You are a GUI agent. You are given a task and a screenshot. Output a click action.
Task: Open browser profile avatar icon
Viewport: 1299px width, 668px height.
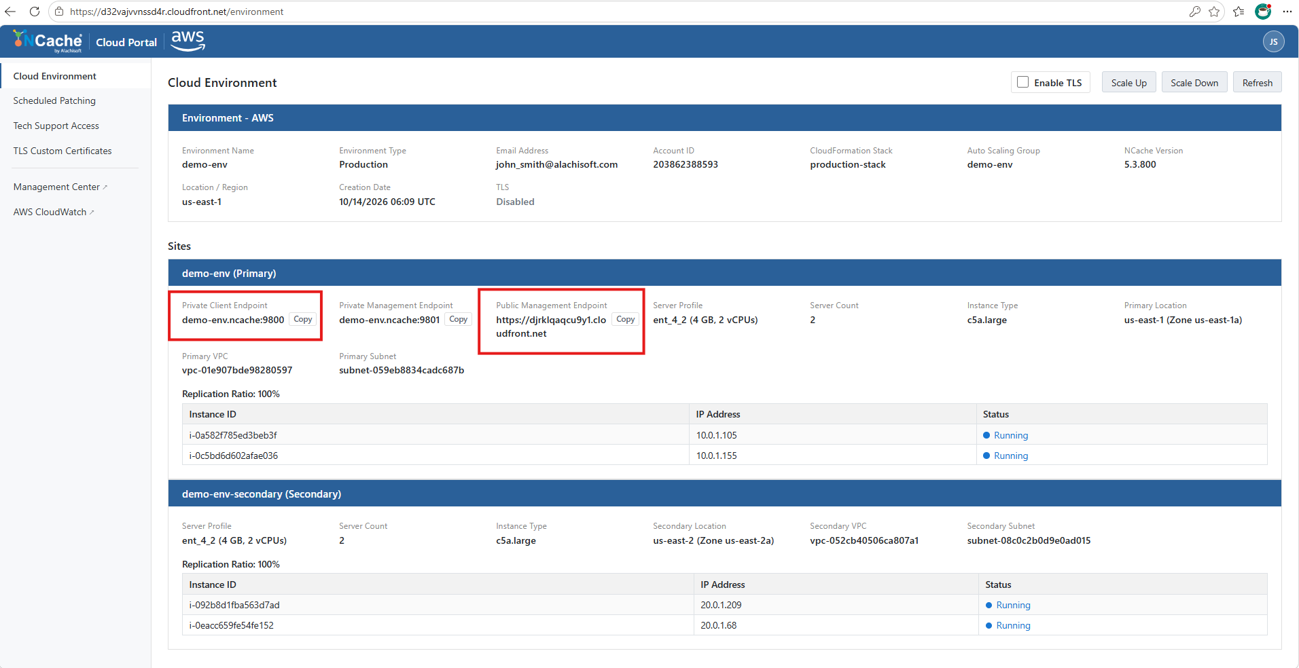tap(1263, 12)
